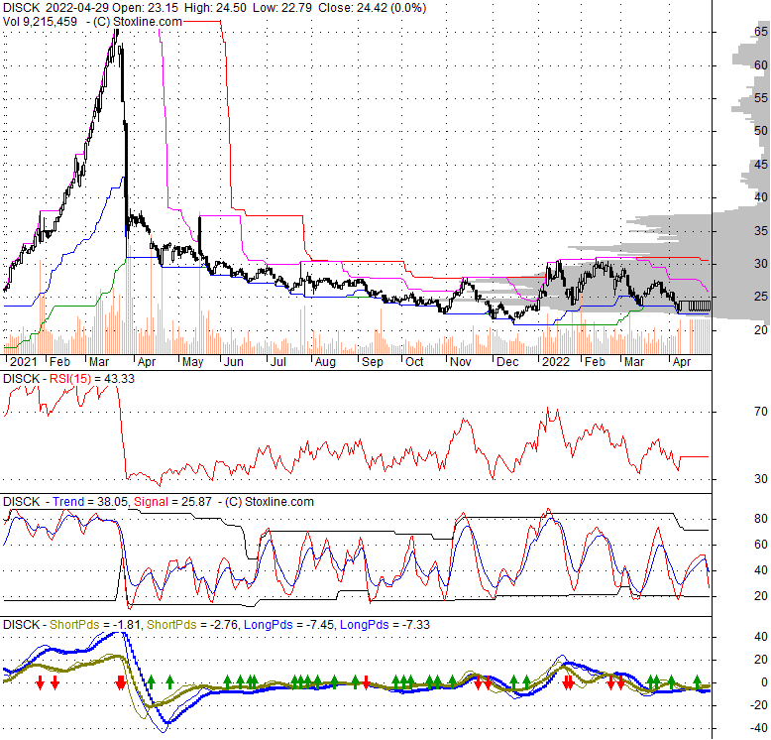Click the Jun label on time axis
The image size is (771, 740).
pyautogui.click(x=234, y=362)
